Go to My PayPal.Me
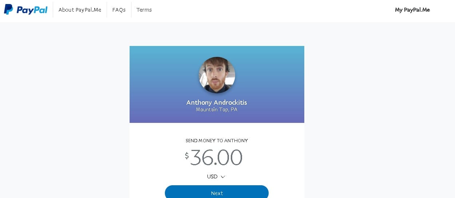455x198 pixels. 412,10
